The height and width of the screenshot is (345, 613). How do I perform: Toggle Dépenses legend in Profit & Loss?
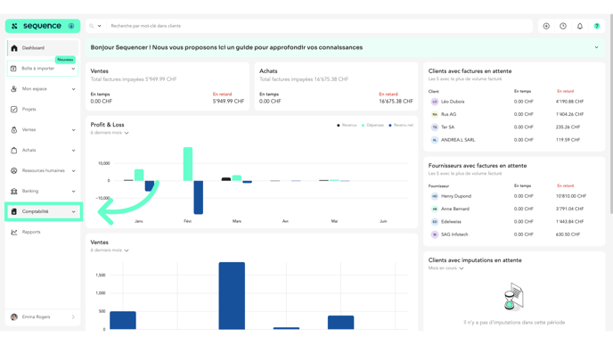coord(372,125)
